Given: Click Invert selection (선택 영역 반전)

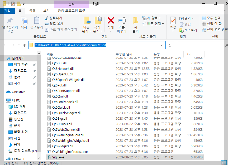Looking at the screenshot, I should coord(215,30).
